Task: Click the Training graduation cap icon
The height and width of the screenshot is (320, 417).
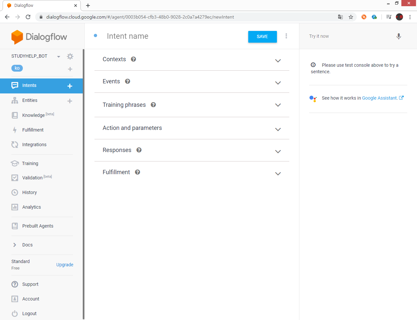Action: click(15, 163)
